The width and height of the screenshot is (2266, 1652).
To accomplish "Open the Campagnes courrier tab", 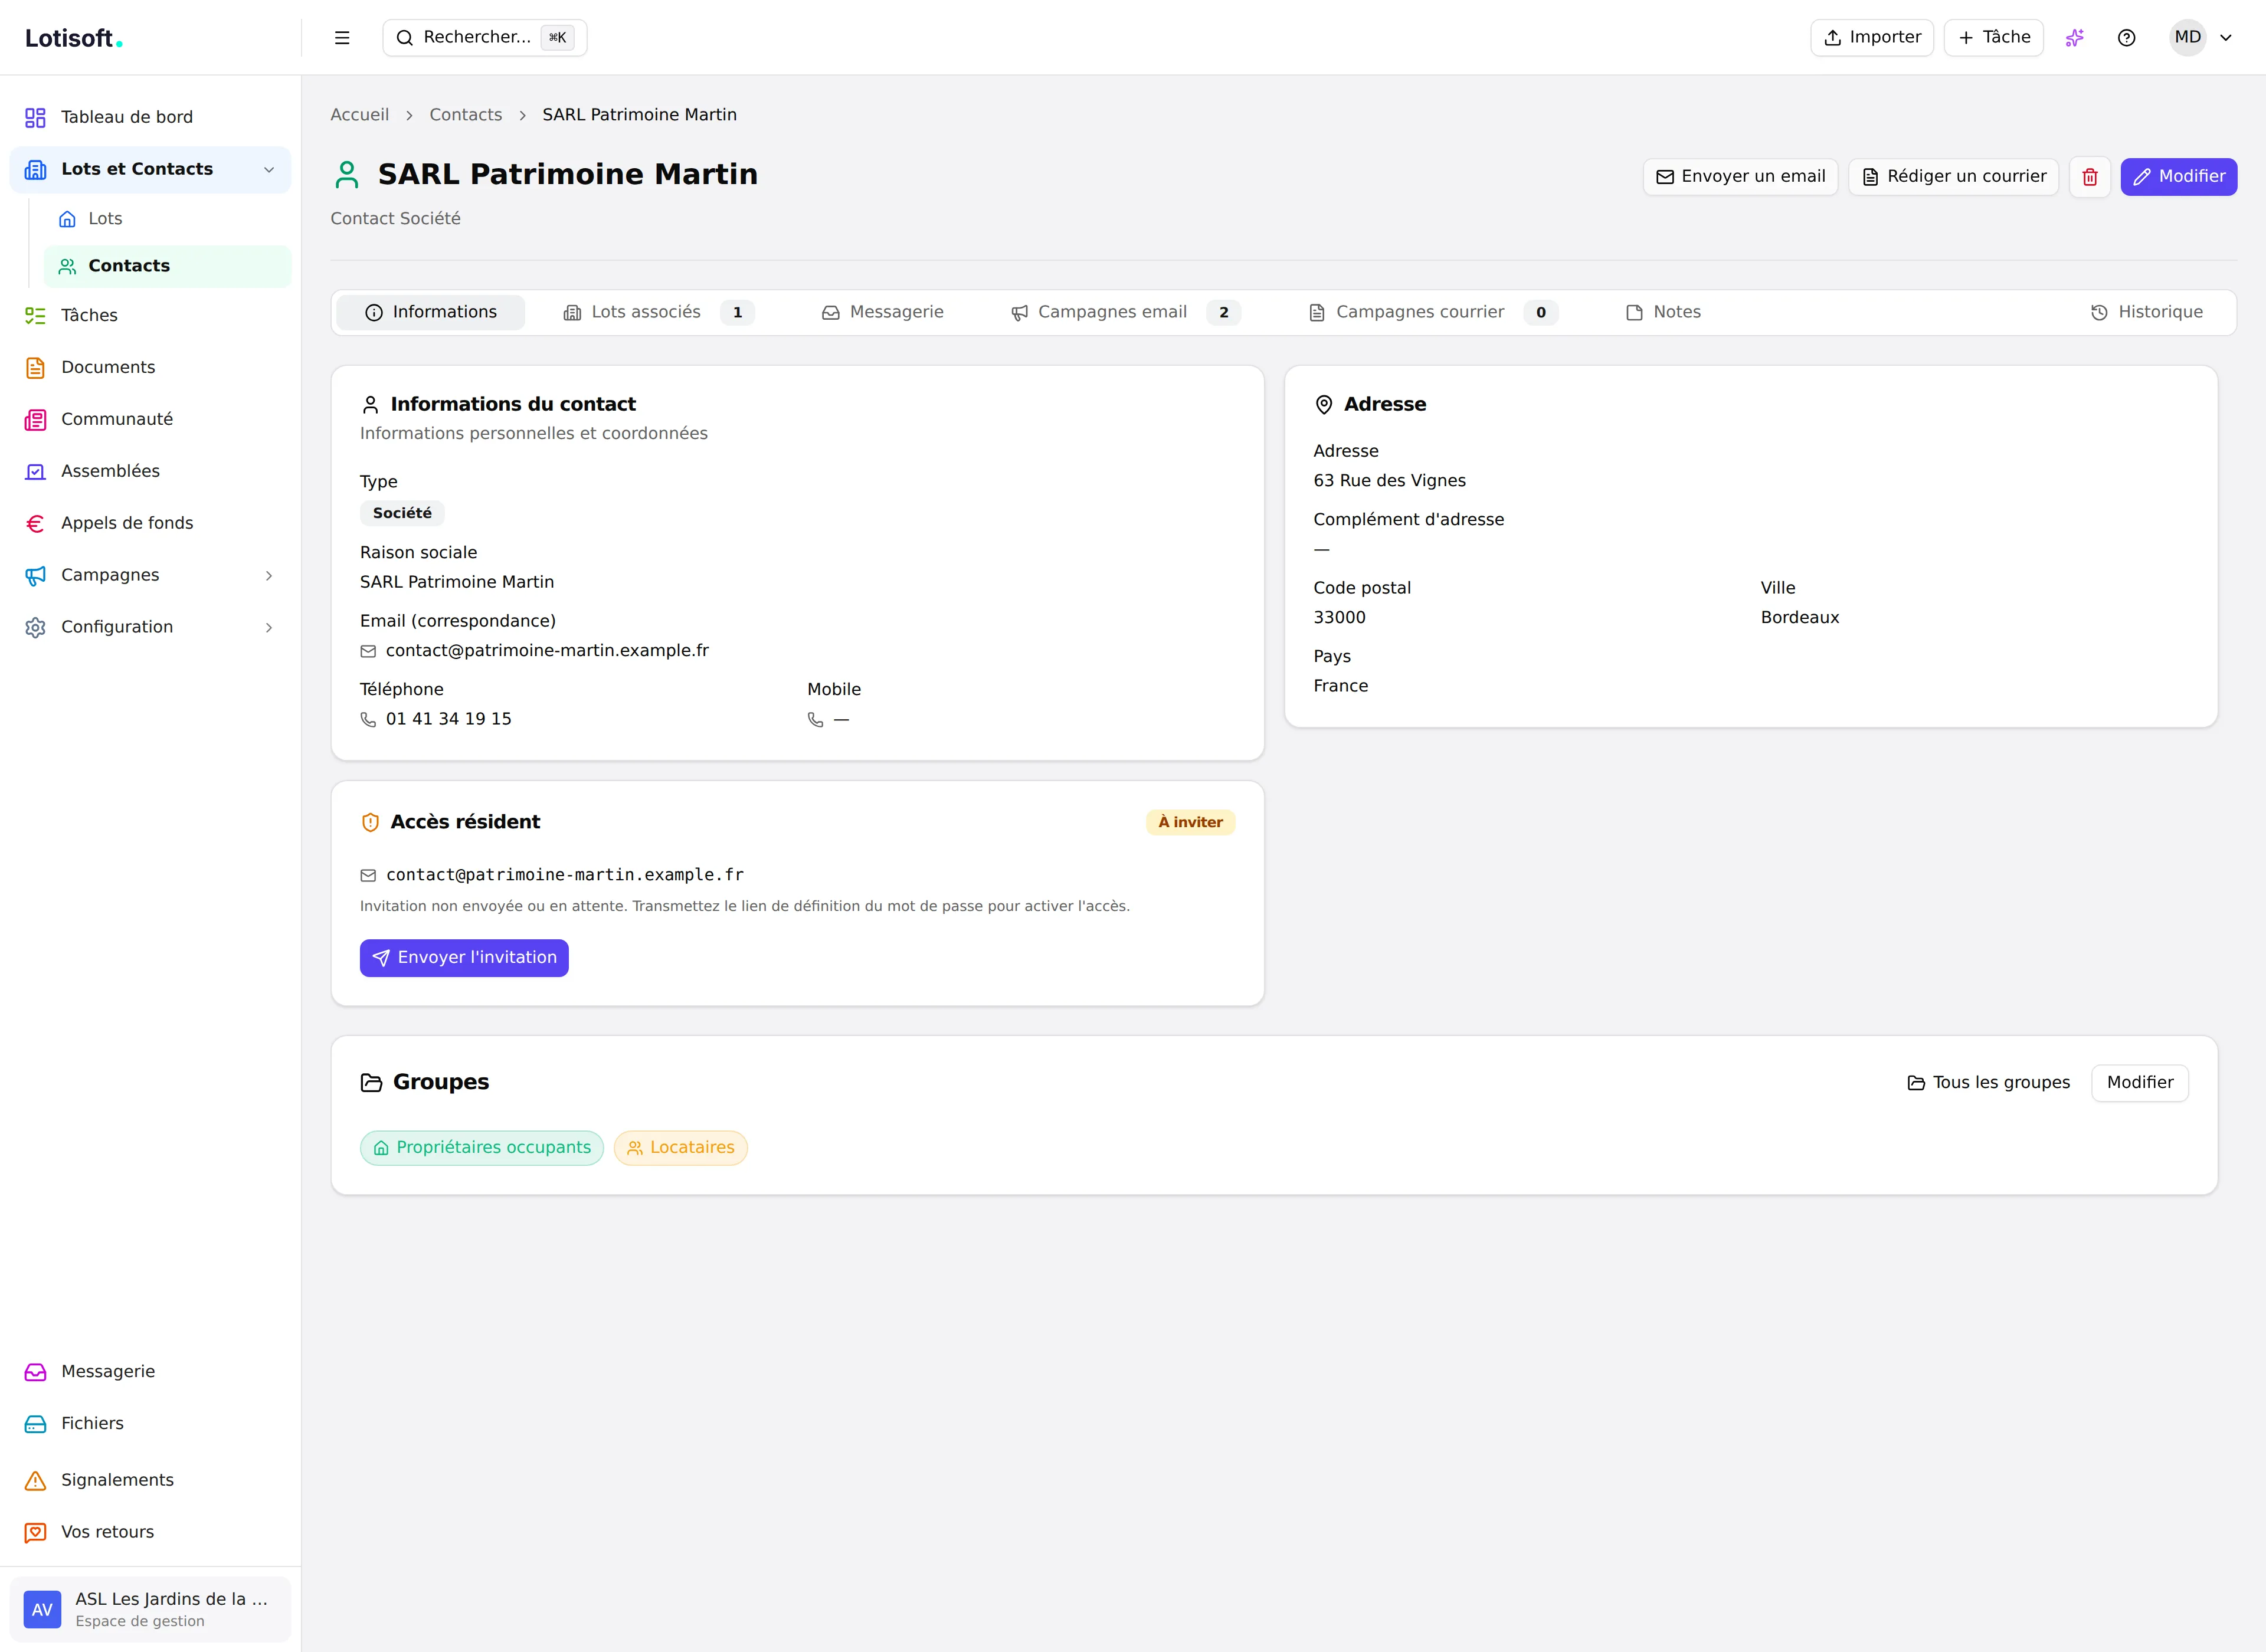I will pos(1434,313).
